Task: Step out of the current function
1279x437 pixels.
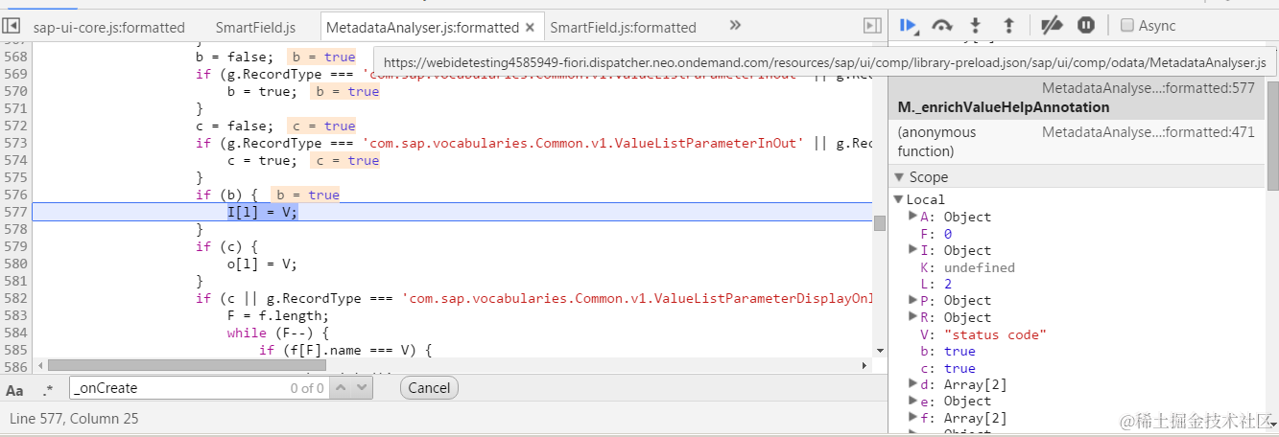Action: 1008,26
